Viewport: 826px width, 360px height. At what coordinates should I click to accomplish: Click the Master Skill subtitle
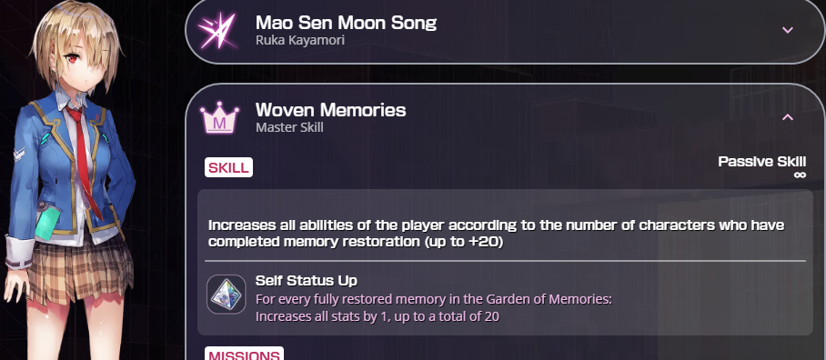(x=289, y=127)
